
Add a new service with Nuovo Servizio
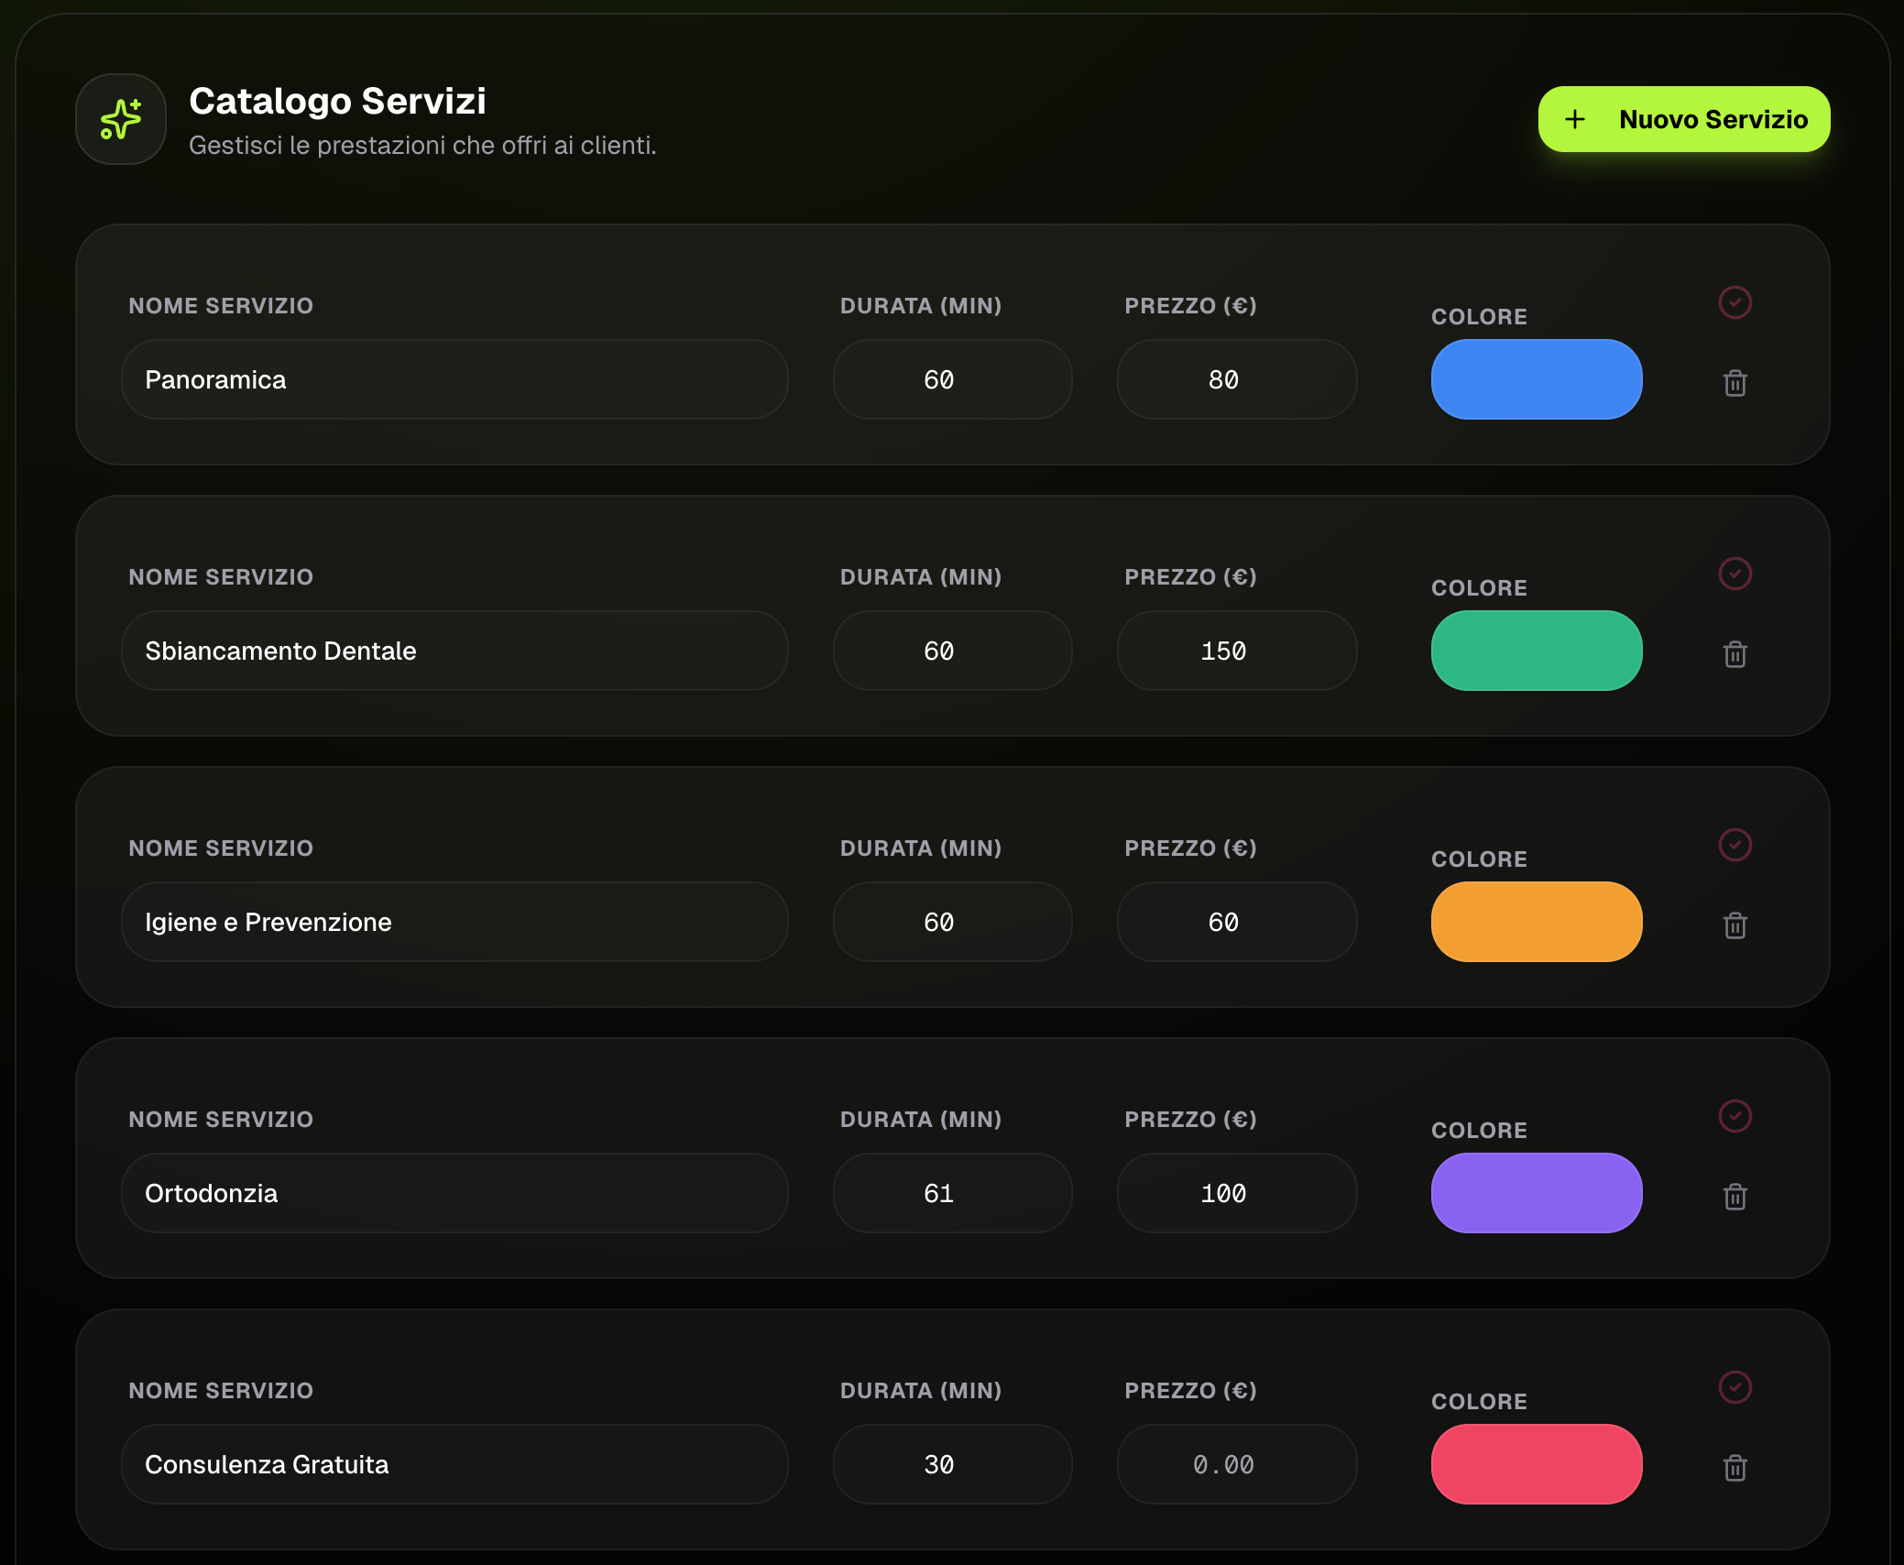(1684, 119)
